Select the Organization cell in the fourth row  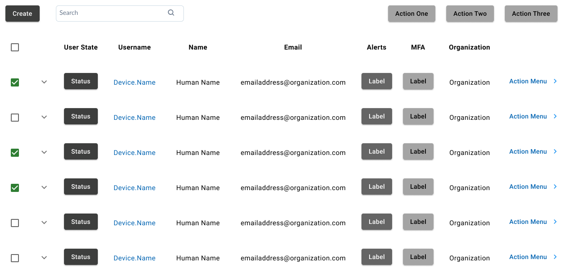pos(470,188)
